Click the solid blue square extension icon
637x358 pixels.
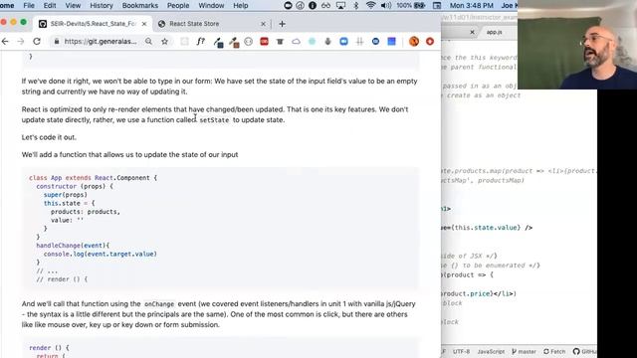click(391, 42)
